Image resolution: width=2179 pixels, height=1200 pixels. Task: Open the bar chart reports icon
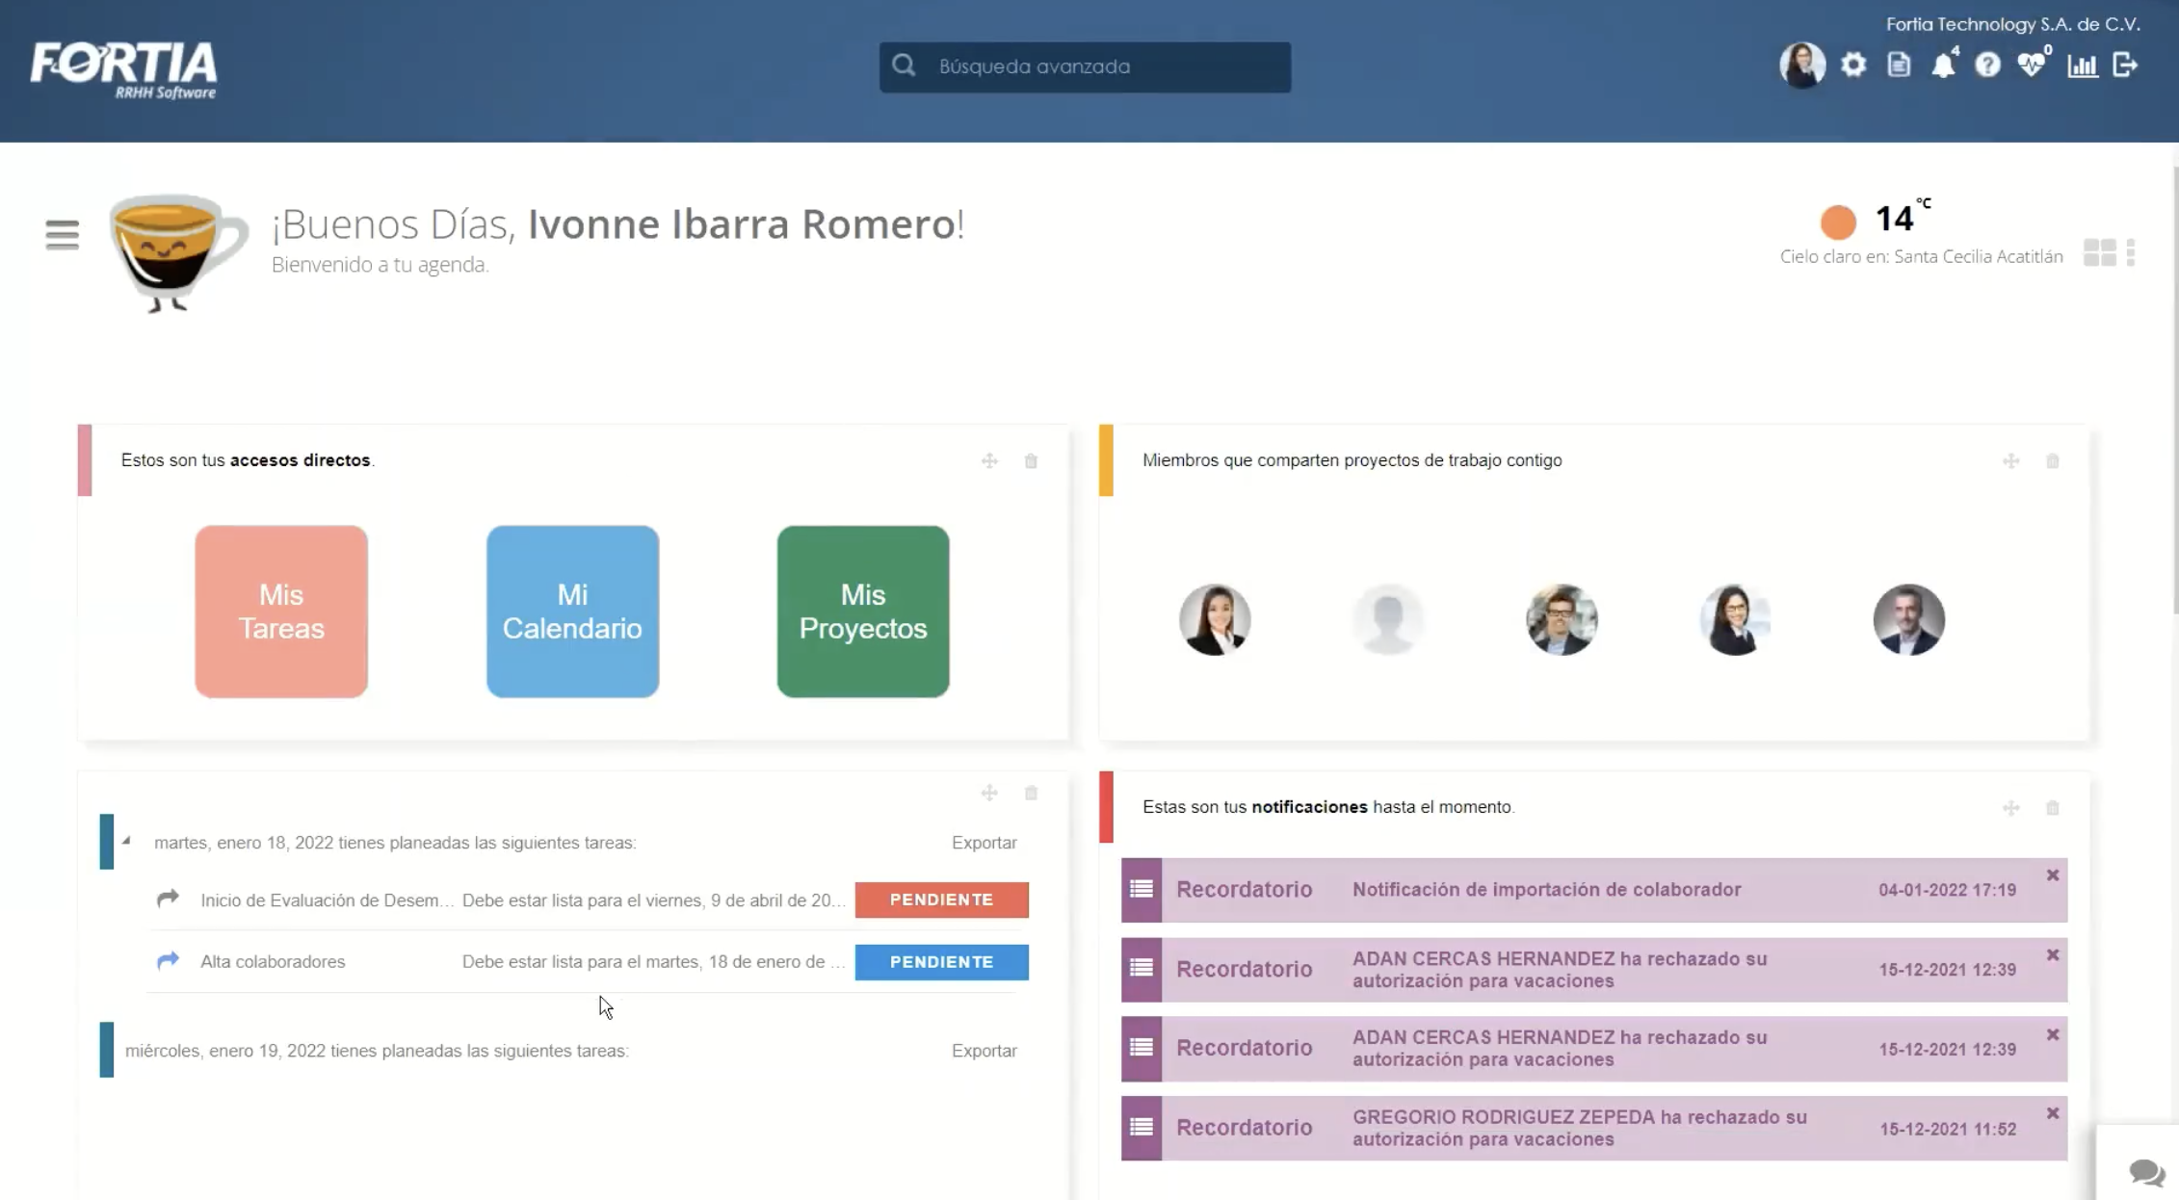click(2082, 65)
